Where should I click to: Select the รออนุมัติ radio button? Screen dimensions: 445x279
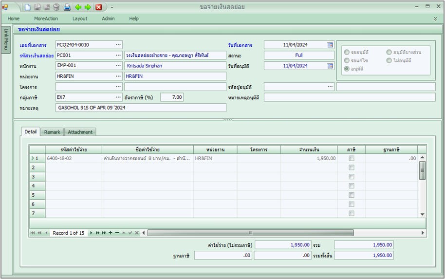click(347, 52)
